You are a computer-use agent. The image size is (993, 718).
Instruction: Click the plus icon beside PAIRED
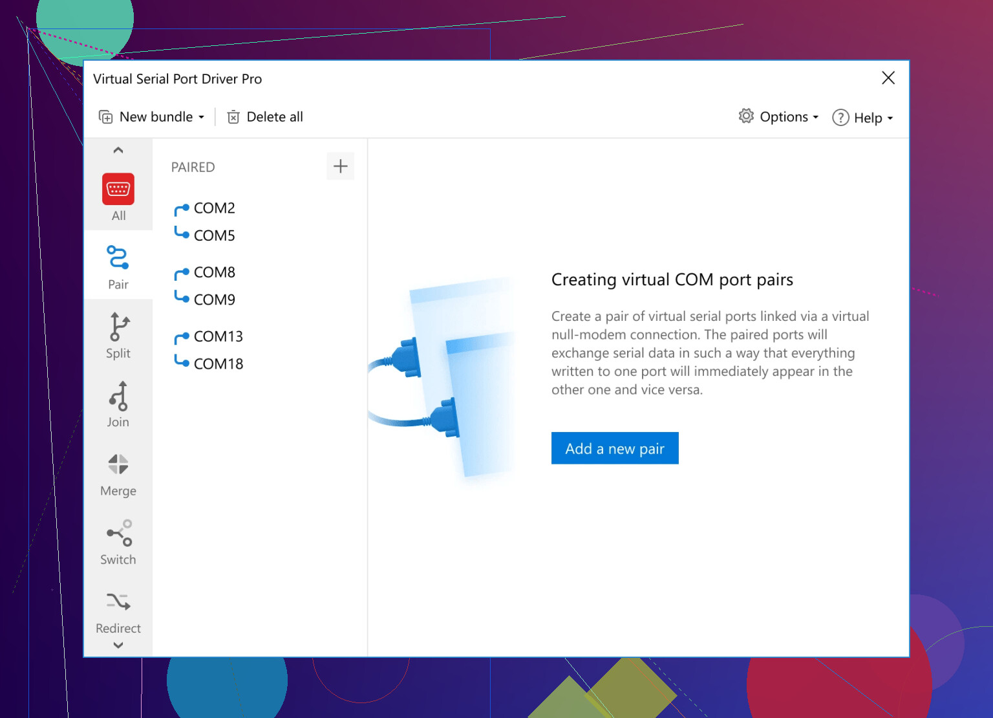click(x=340, y=167)
